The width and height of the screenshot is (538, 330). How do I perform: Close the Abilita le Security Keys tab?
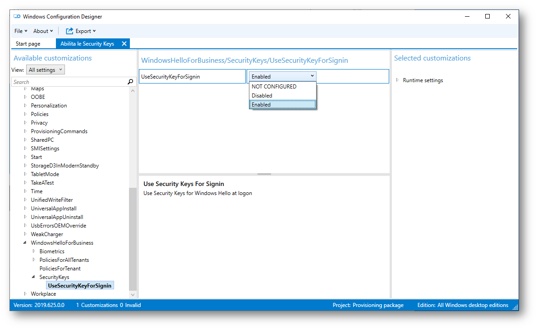pos(124,44)
